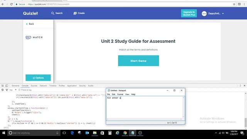This screenshot has height=139, width=247.
Task: Open Task View on the taskbar
Action: [64, 133]
